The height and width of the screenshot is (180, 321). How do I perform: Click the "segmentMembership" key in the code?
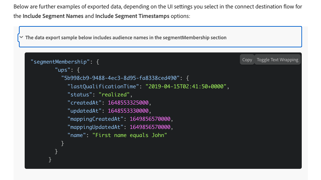tap(61, 62)
